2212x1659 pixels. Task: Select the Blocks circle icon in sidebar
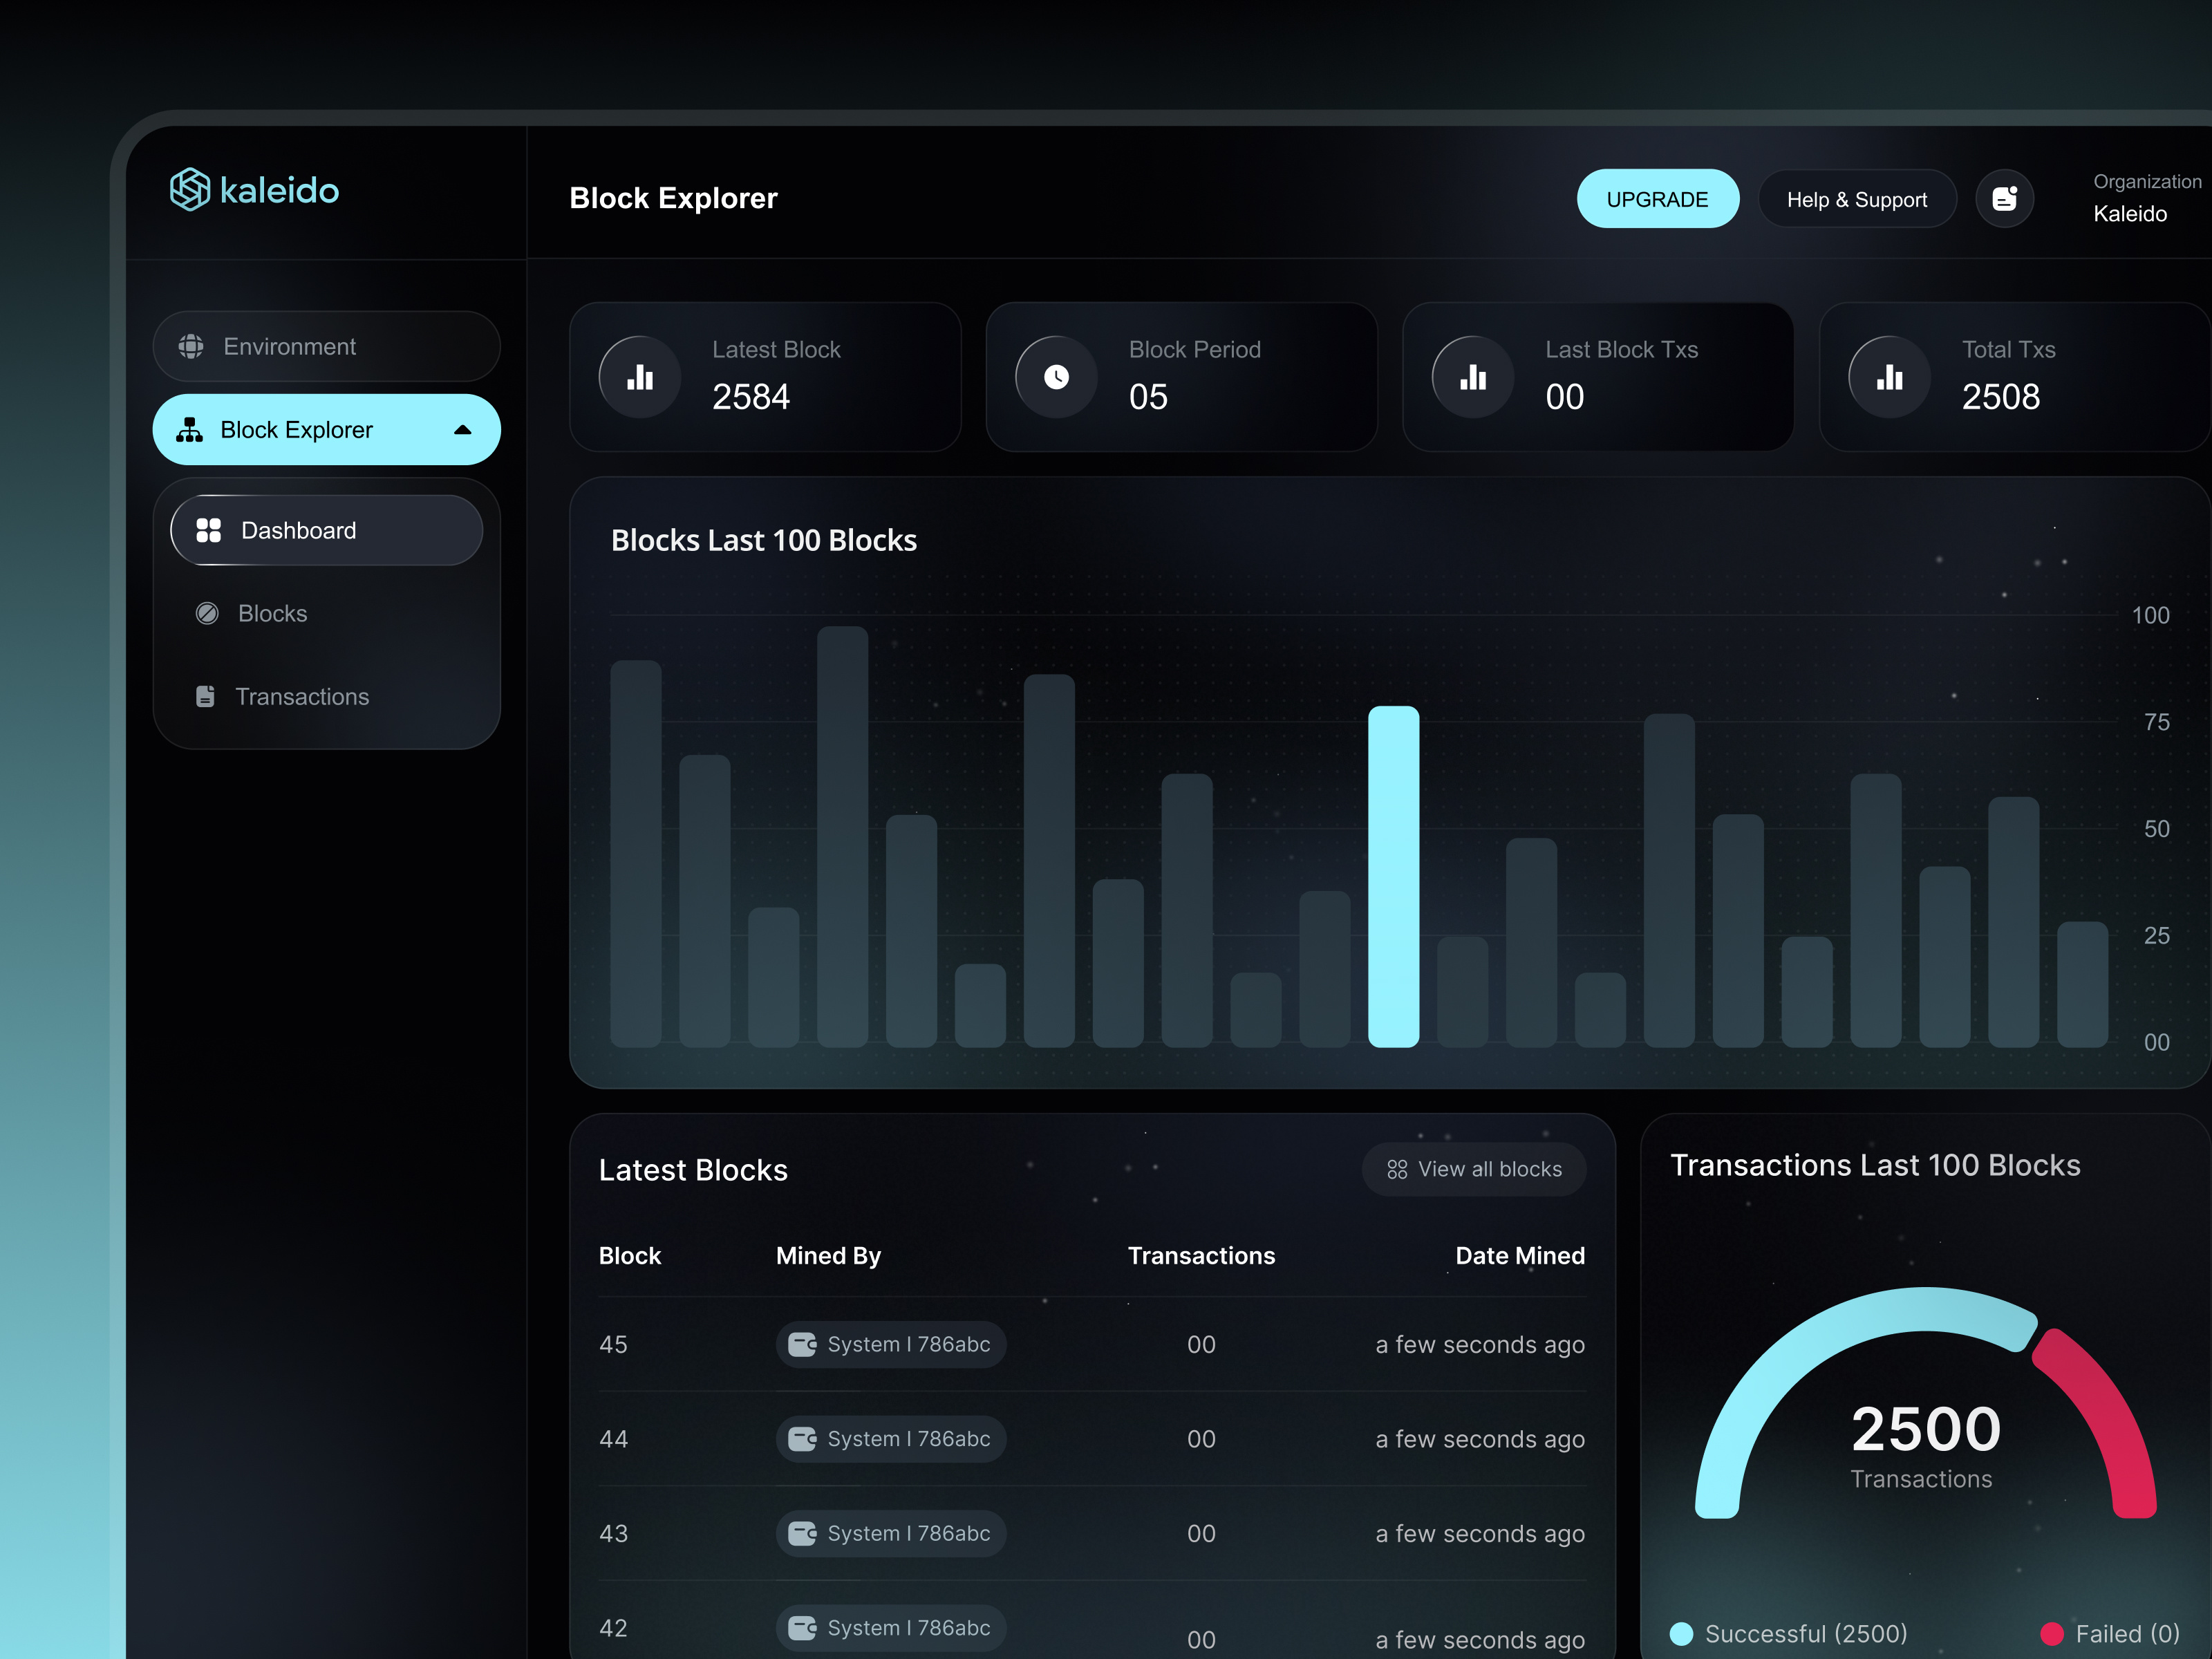pos(207,613)
